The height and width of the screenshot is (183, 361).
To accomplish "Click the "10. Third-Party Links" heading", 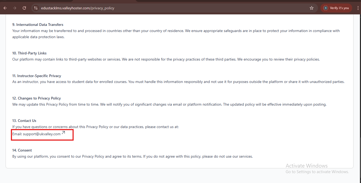I will (x=29, y=53).
